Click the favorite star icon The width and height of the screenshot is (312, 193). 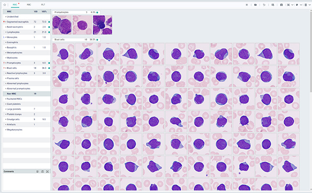pyautogui.click(x=5, y=5)
